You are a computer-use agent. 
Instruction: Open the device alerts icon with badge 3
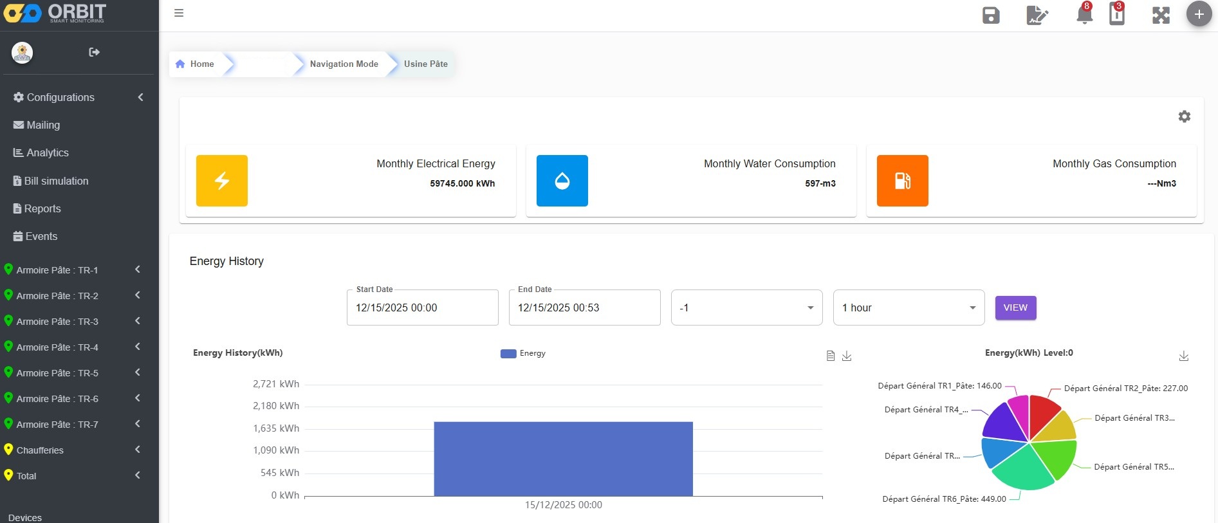click(1117, 15)
